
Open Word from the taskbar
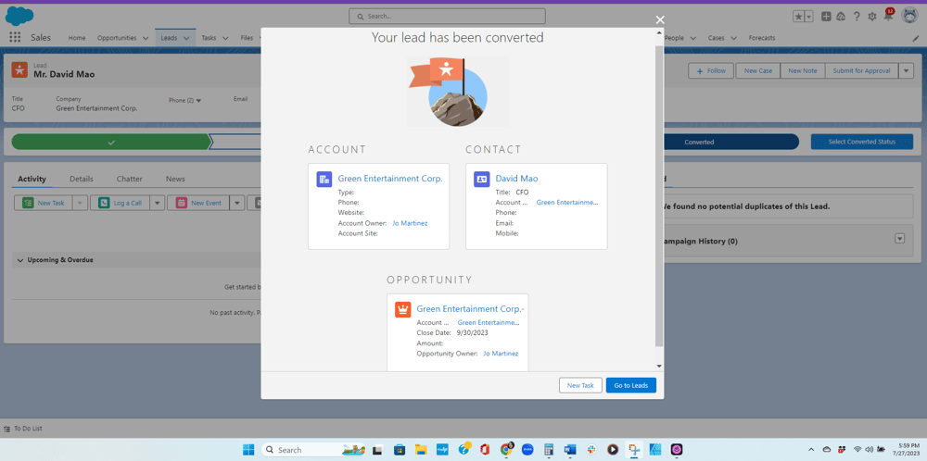(x=570, y=450)
